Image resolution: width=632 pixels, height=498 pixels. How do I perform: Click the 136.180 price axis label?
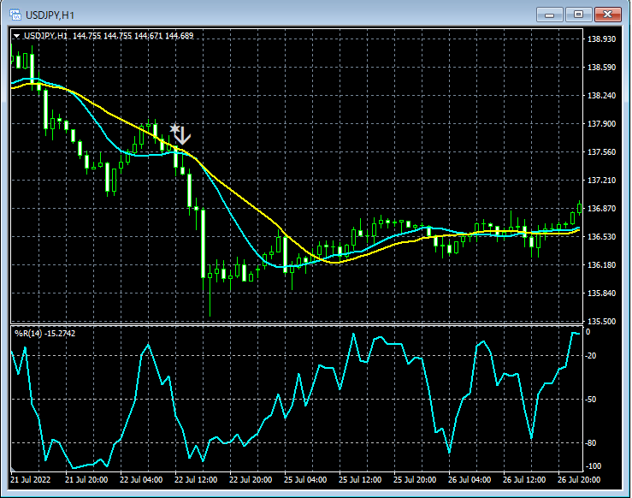click(x=601, y=265)
